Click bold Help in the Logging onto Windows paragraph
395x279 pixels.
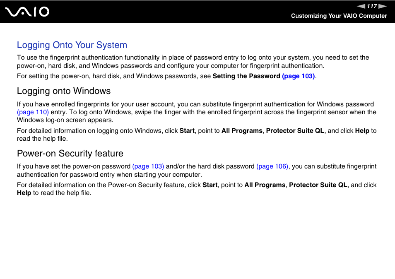click(x=362, y=131)
